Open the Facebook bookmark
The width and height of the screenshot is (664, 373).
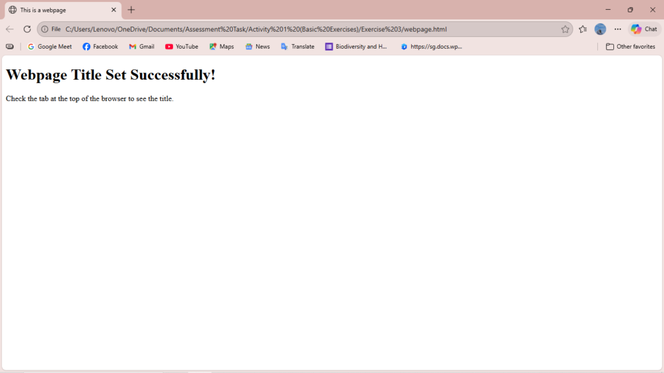point(101,47)
